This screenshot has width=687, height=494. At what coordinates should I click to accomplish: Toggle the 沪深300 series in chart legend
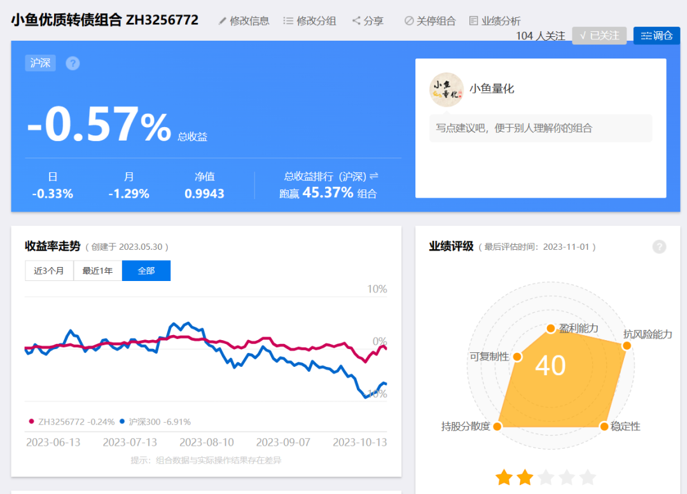tap(155, 422)
